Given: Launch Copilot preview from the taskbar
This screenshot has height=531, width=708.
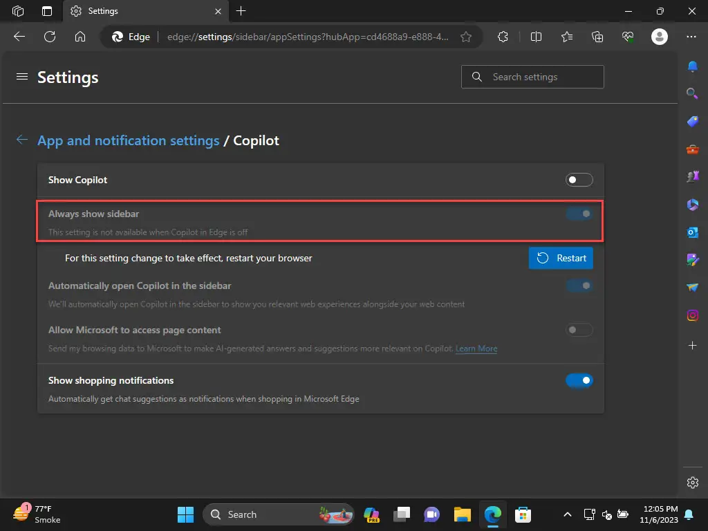Looking at the screenshot, I should click(371, 514).
